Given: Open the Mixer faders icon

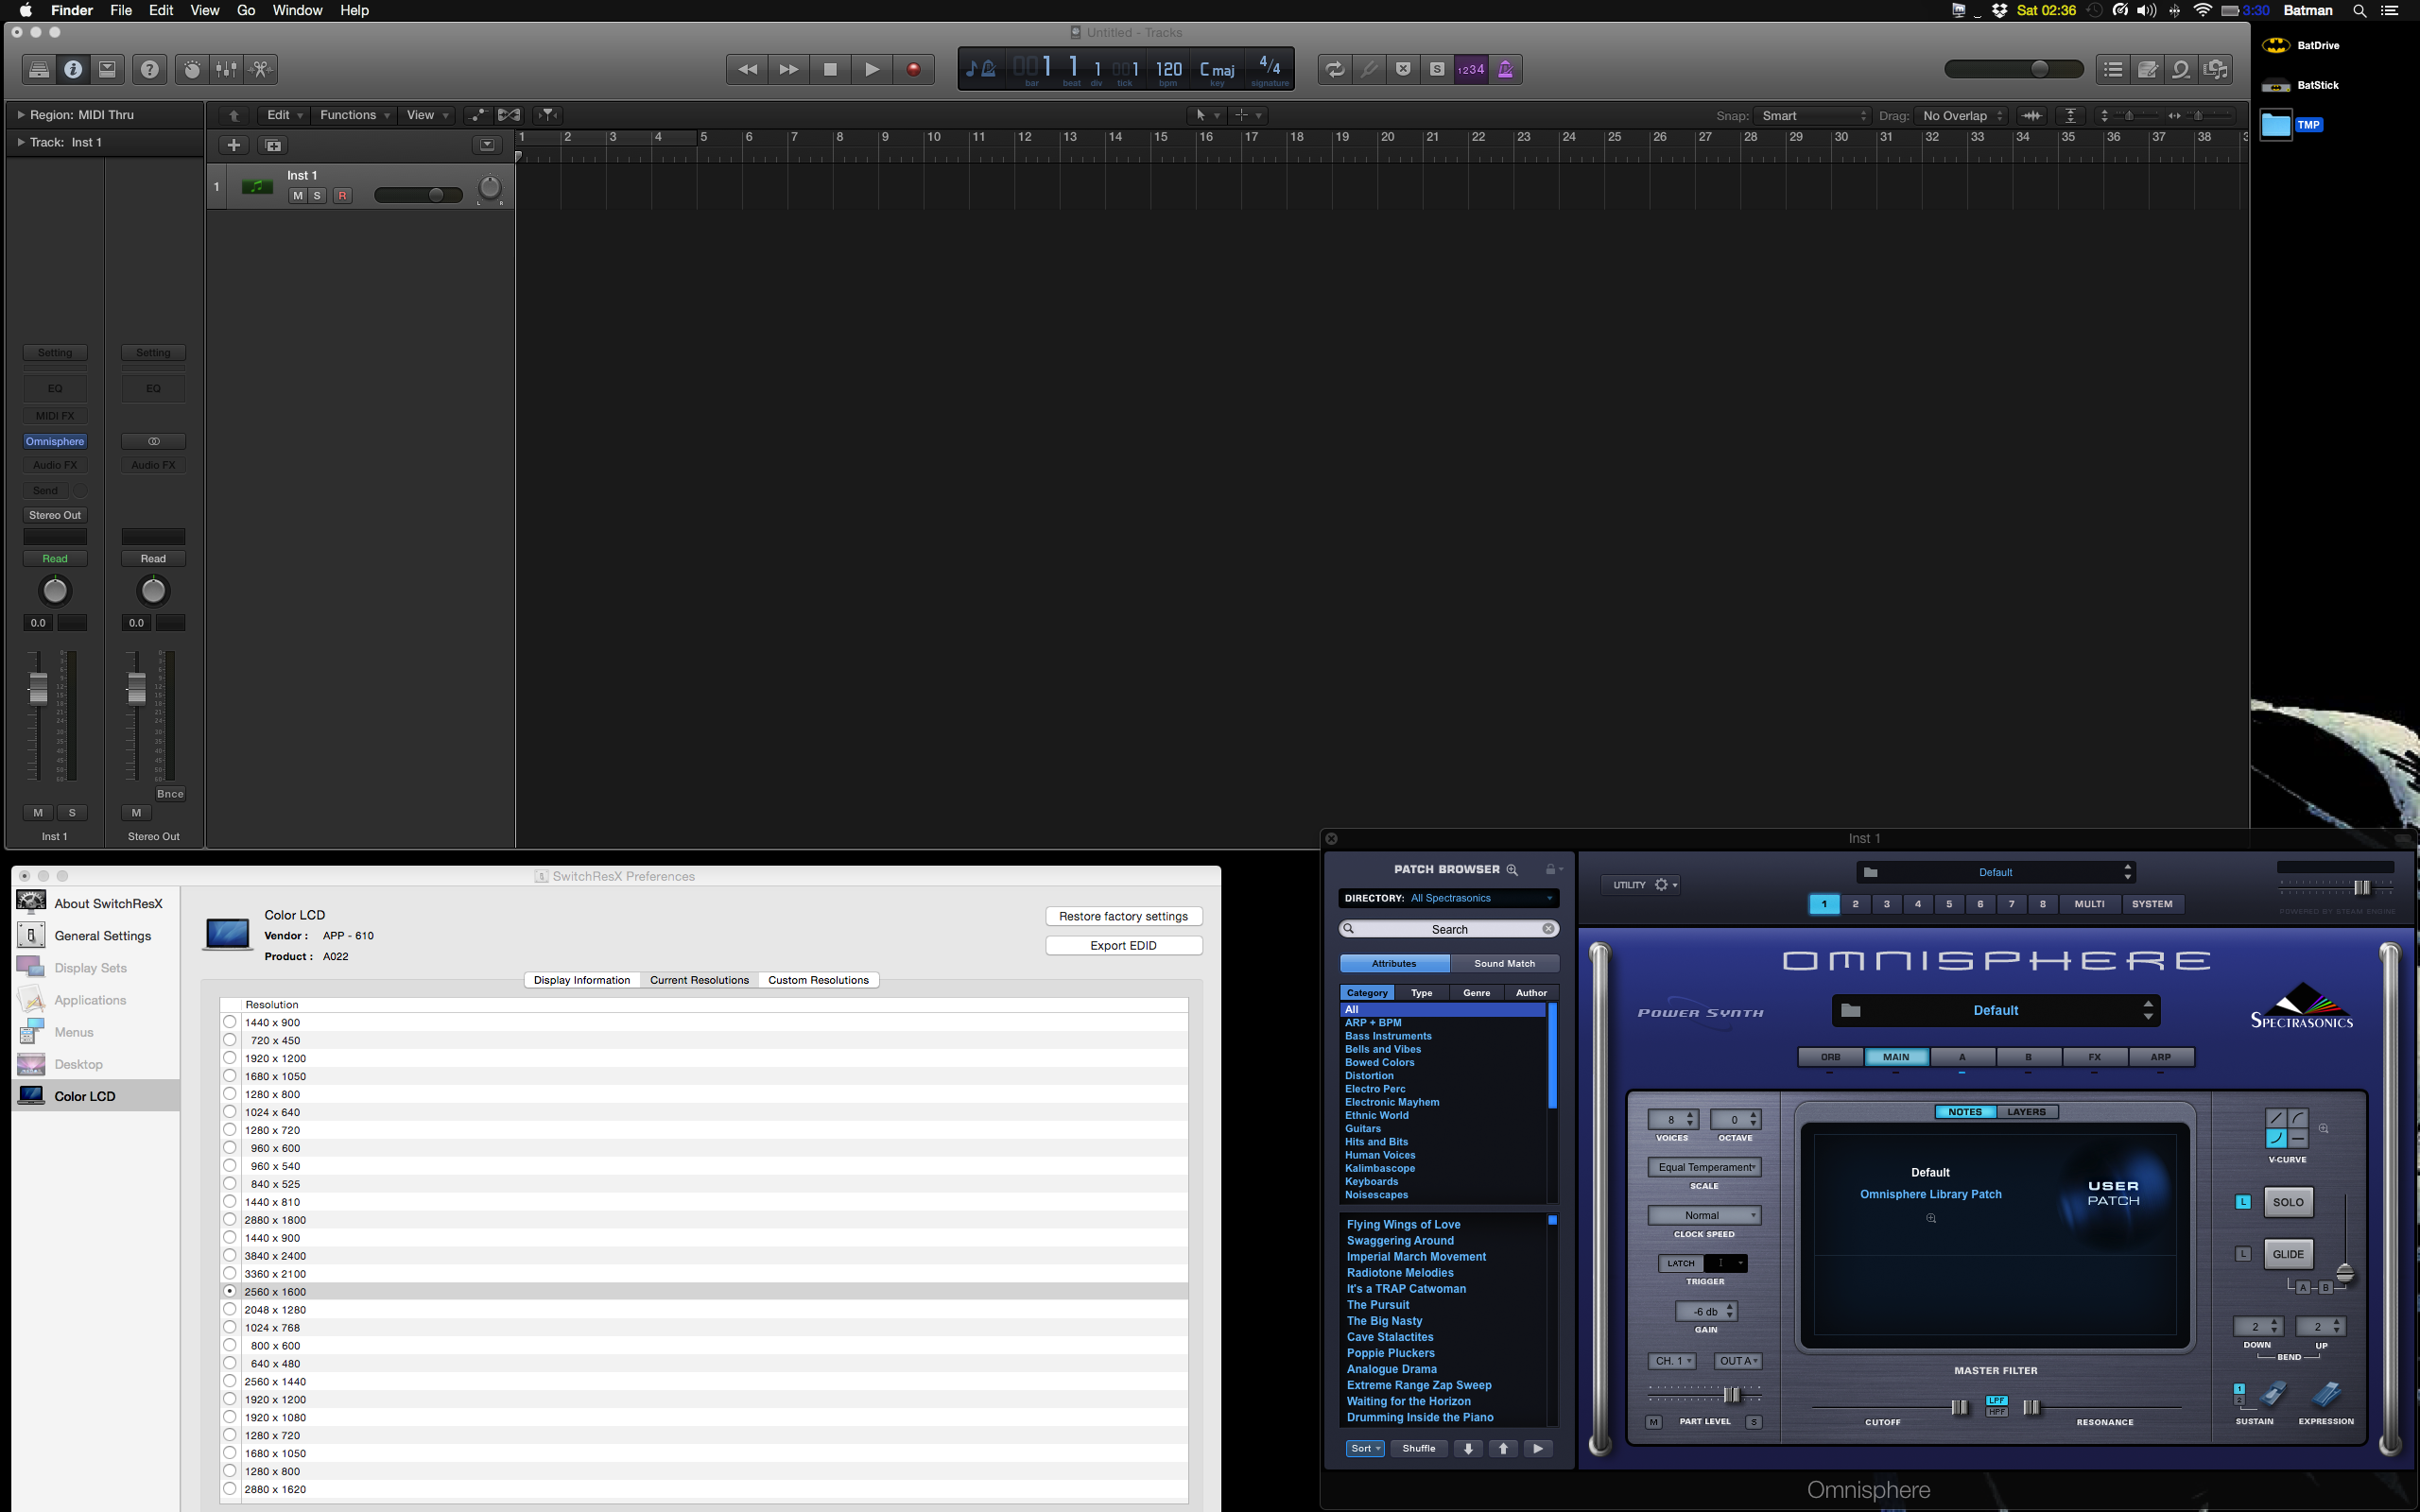Looking at the screenshot, I should tap(227, 69).
